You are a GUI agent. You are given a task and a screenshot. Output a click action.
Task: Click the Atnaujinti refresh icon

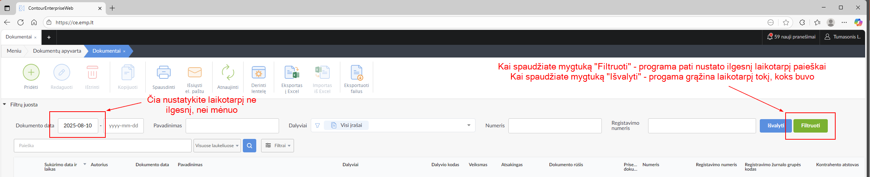pyautogui.click(x=227, y=72)
